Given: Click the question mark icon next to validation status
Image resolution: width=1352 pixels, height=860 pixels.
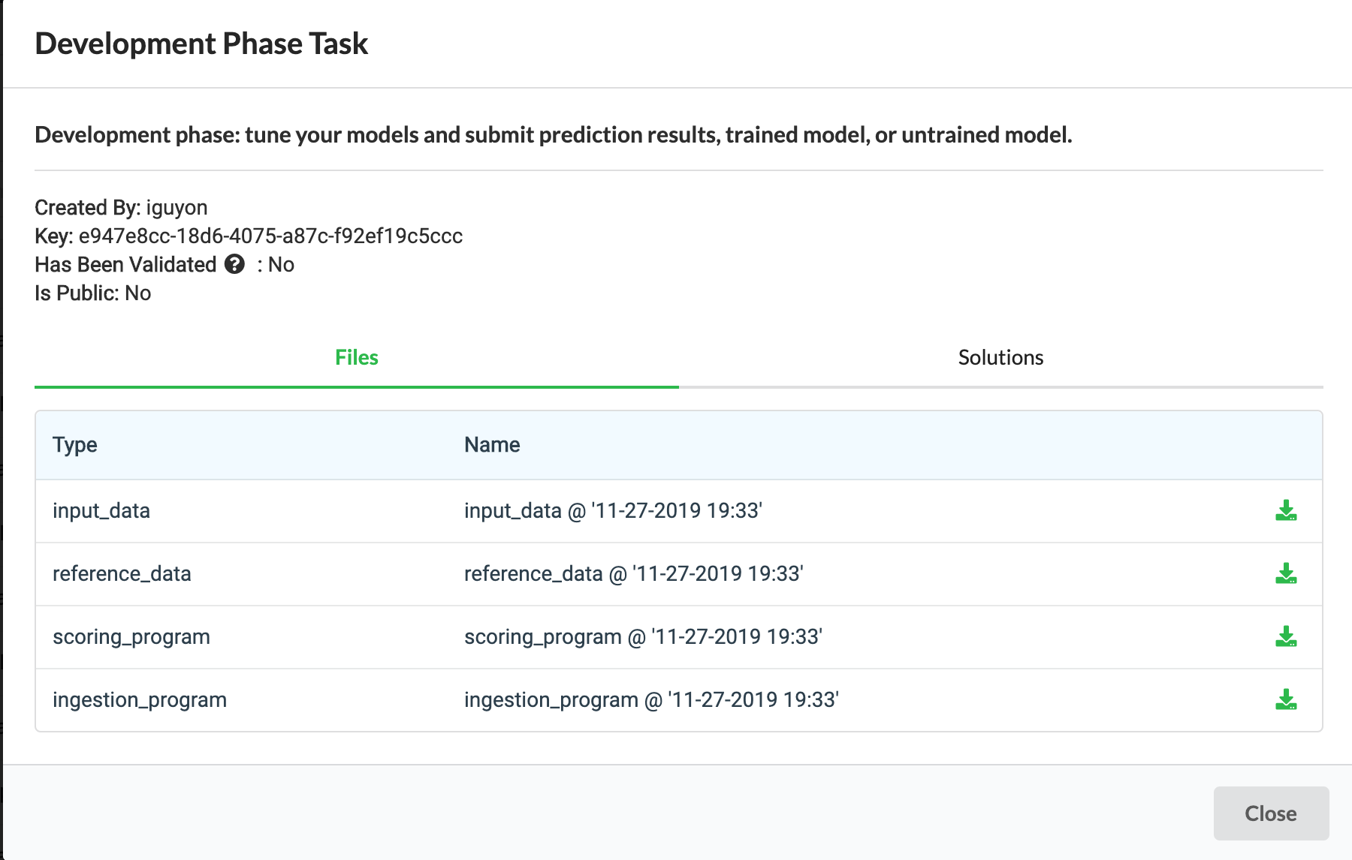Looking at the screenshot, I should point(234,263).
